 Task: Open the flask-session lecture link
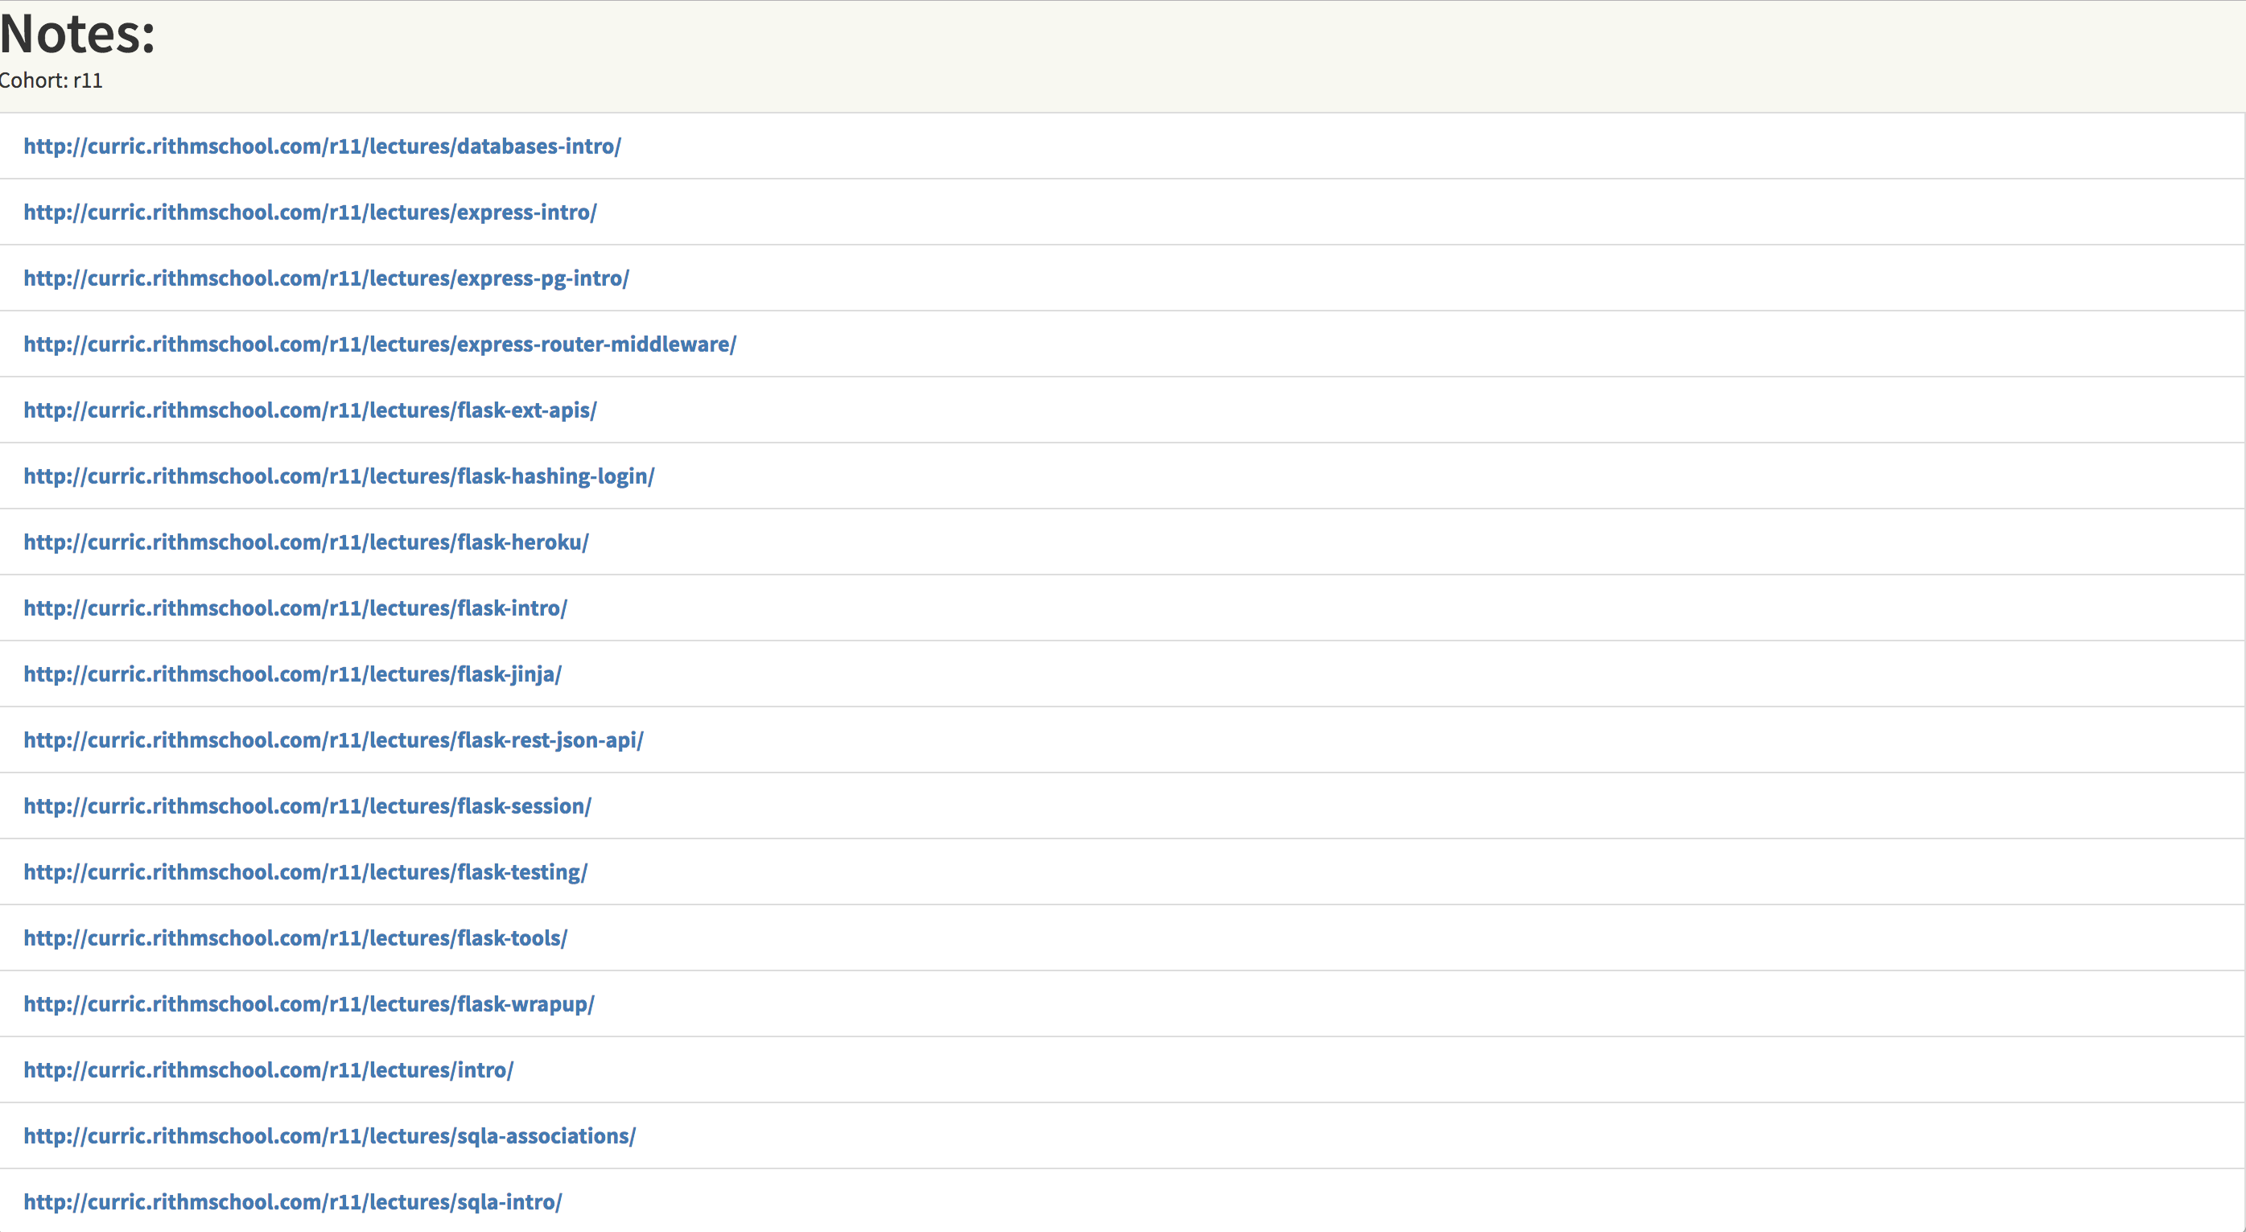307,806
